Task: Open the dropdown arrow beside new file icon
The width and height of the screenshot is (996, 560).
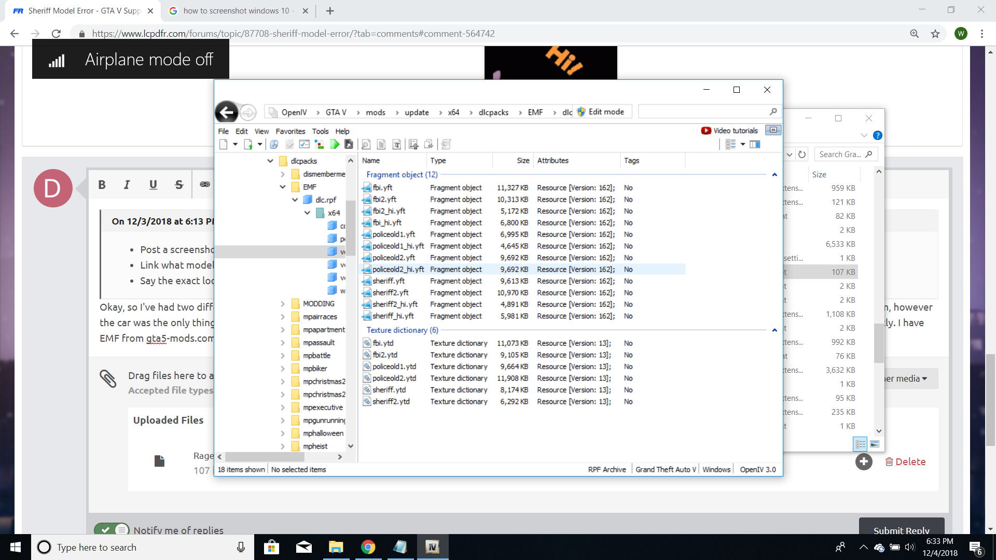Action: click(x=235, y=145)
